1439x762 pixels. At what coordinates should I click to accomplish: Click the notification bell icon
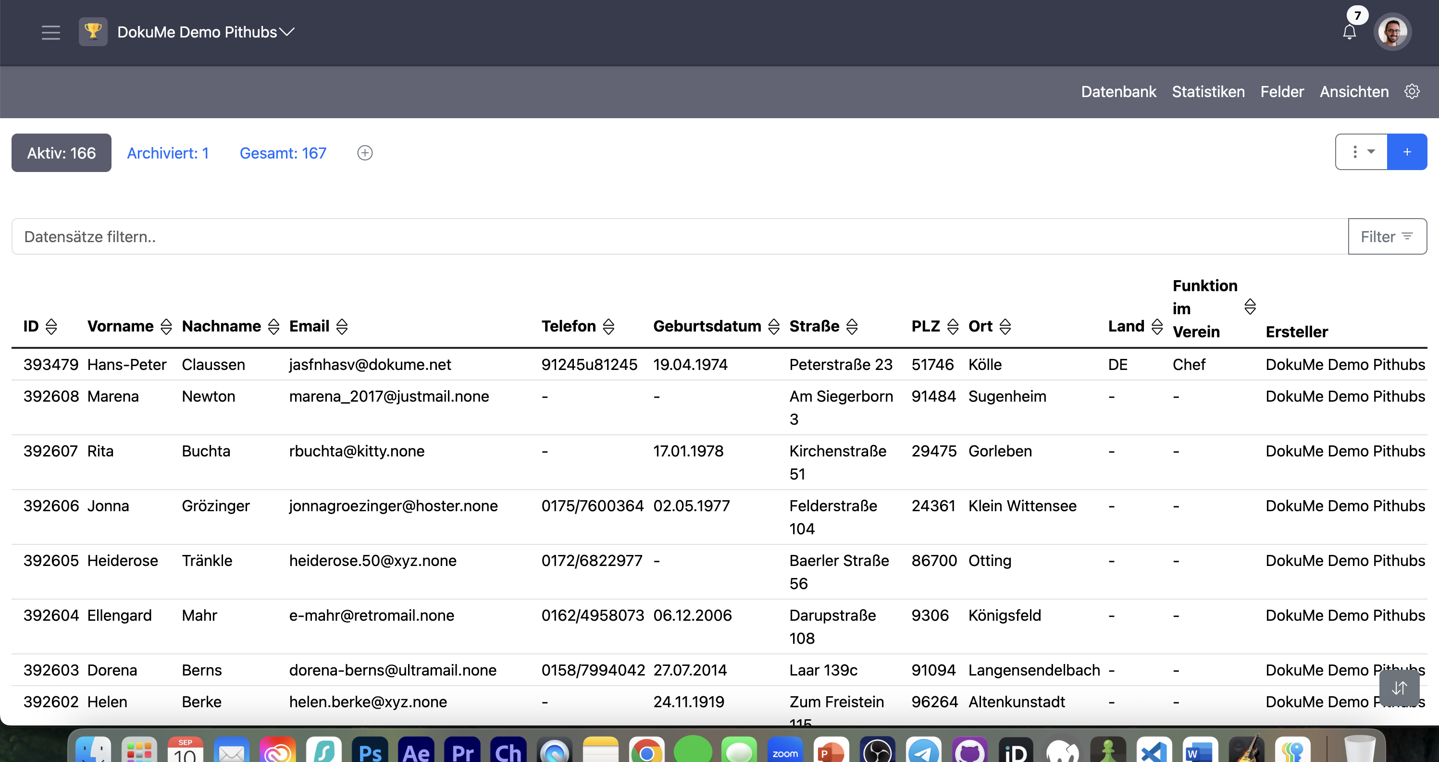click(1349, 32)
